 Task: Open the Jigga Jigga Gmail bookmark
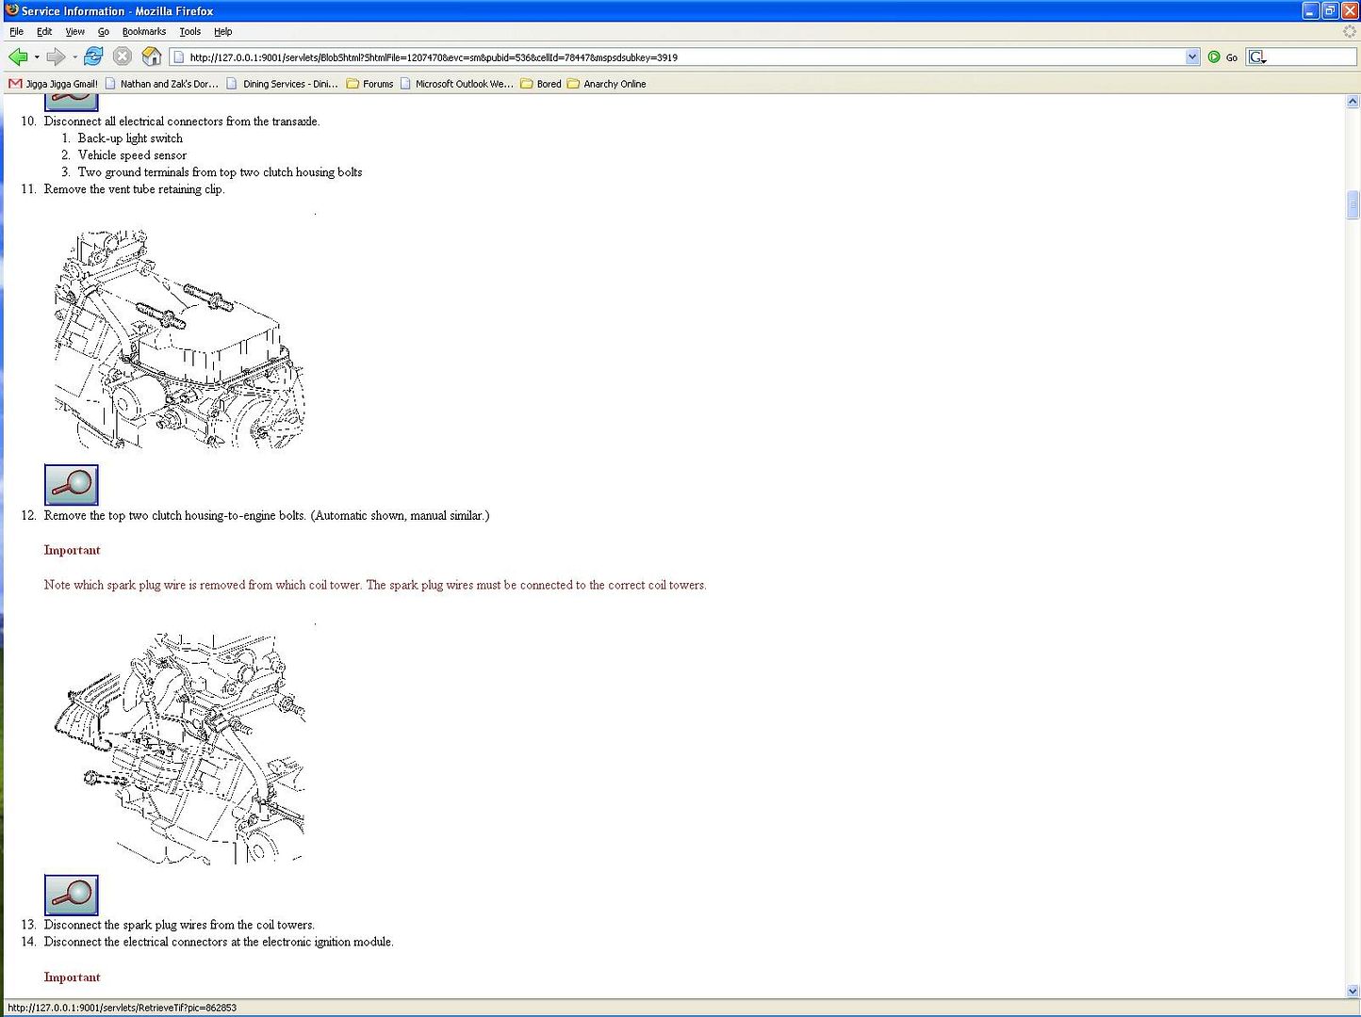pos(54,84)
